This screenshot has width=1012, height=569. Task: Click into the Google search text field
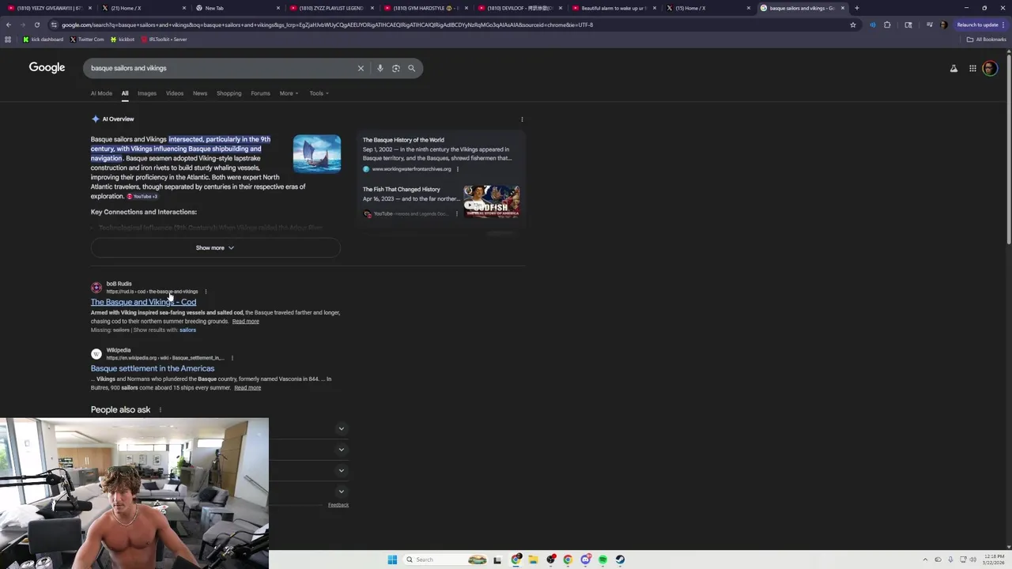[221, 68]
